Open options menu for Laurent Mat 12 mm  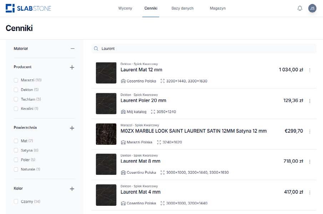coord(310,70)
